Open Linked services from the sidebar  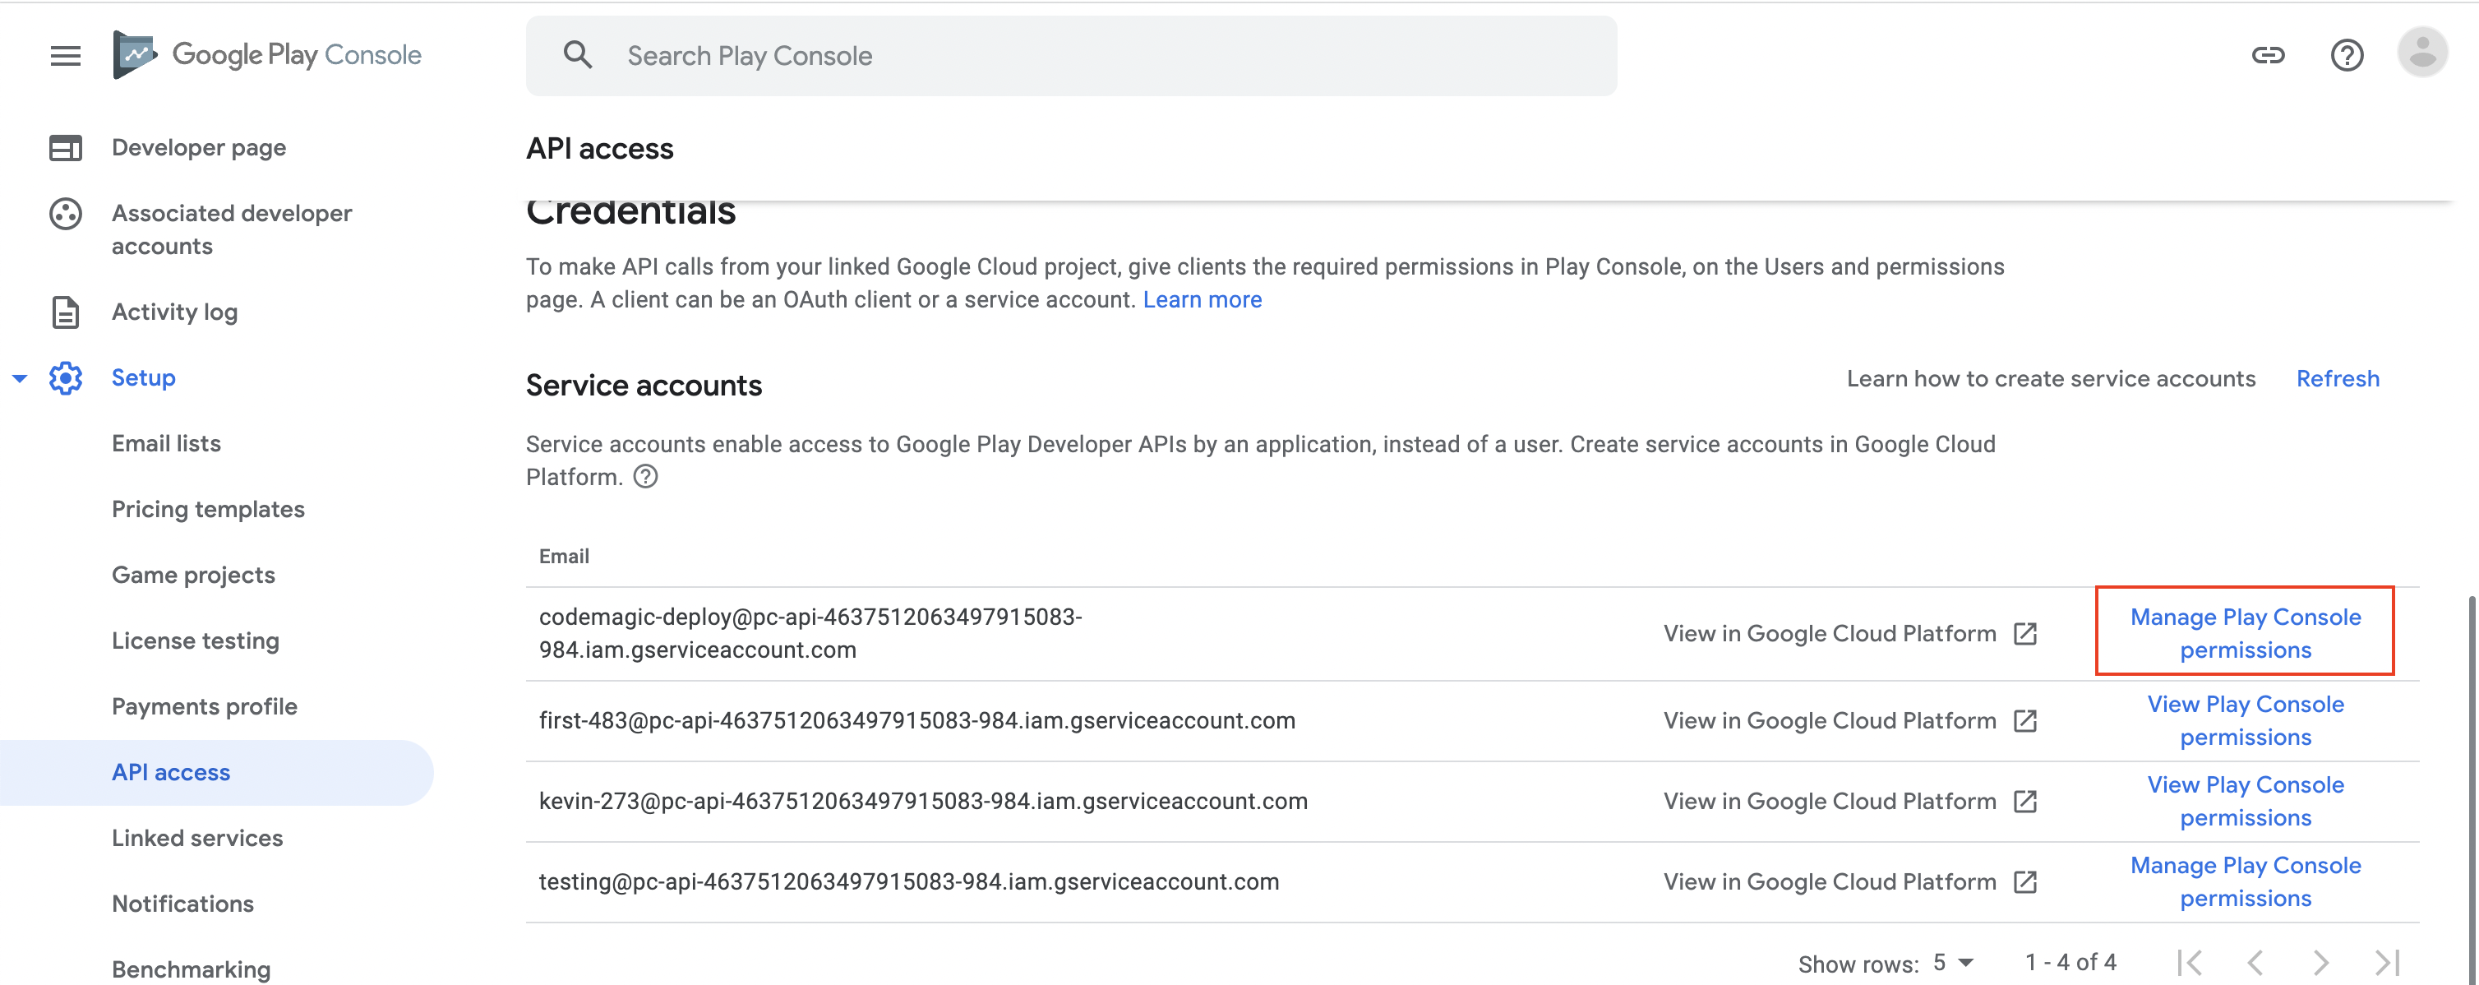(196, 837)
